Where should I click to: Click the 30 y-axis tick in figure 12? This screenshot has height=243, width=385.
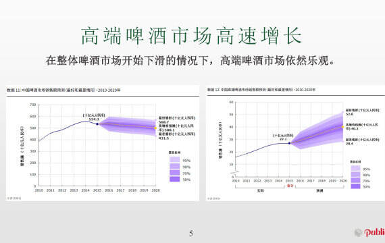pyautogui.click(x=231, y=140)
